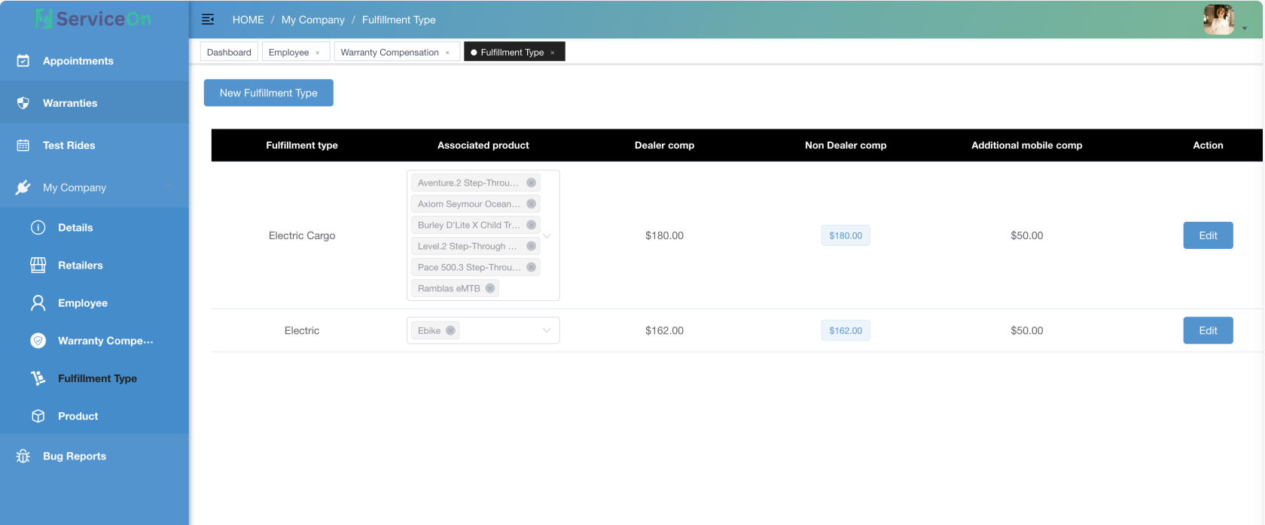Switch to the Dashboard tab
Screen dimensions: 1265x525
coord(229,52)
